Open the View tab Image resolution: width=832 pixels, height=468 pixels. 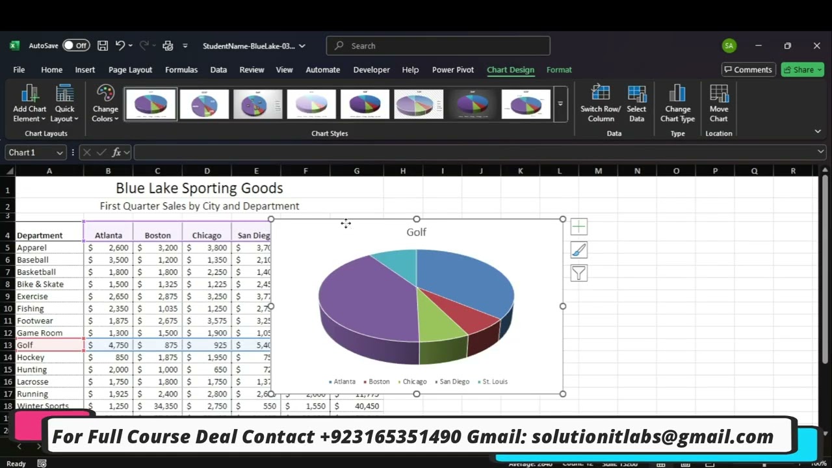pos(285,70)
